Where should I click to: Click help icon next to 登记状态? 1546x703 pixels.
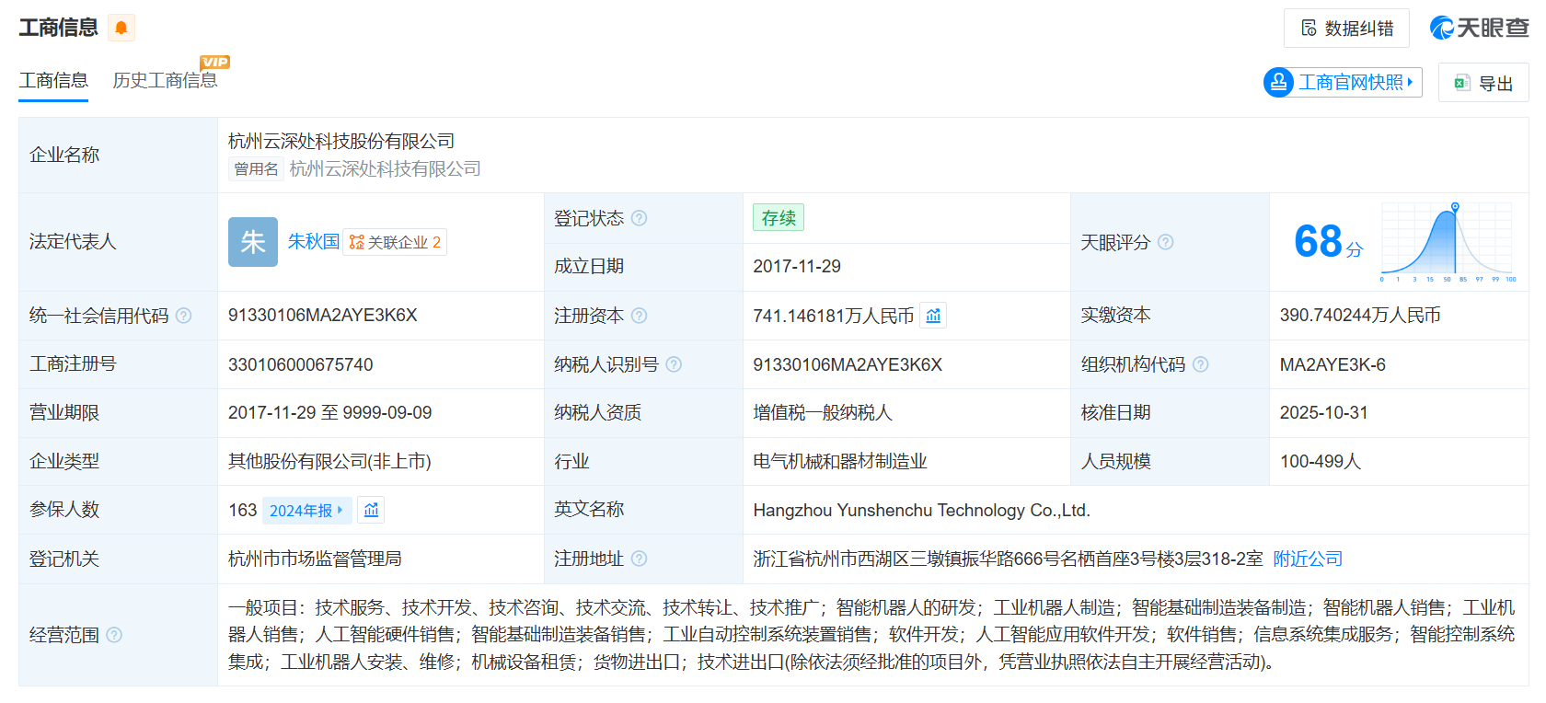tap(639, 218)
